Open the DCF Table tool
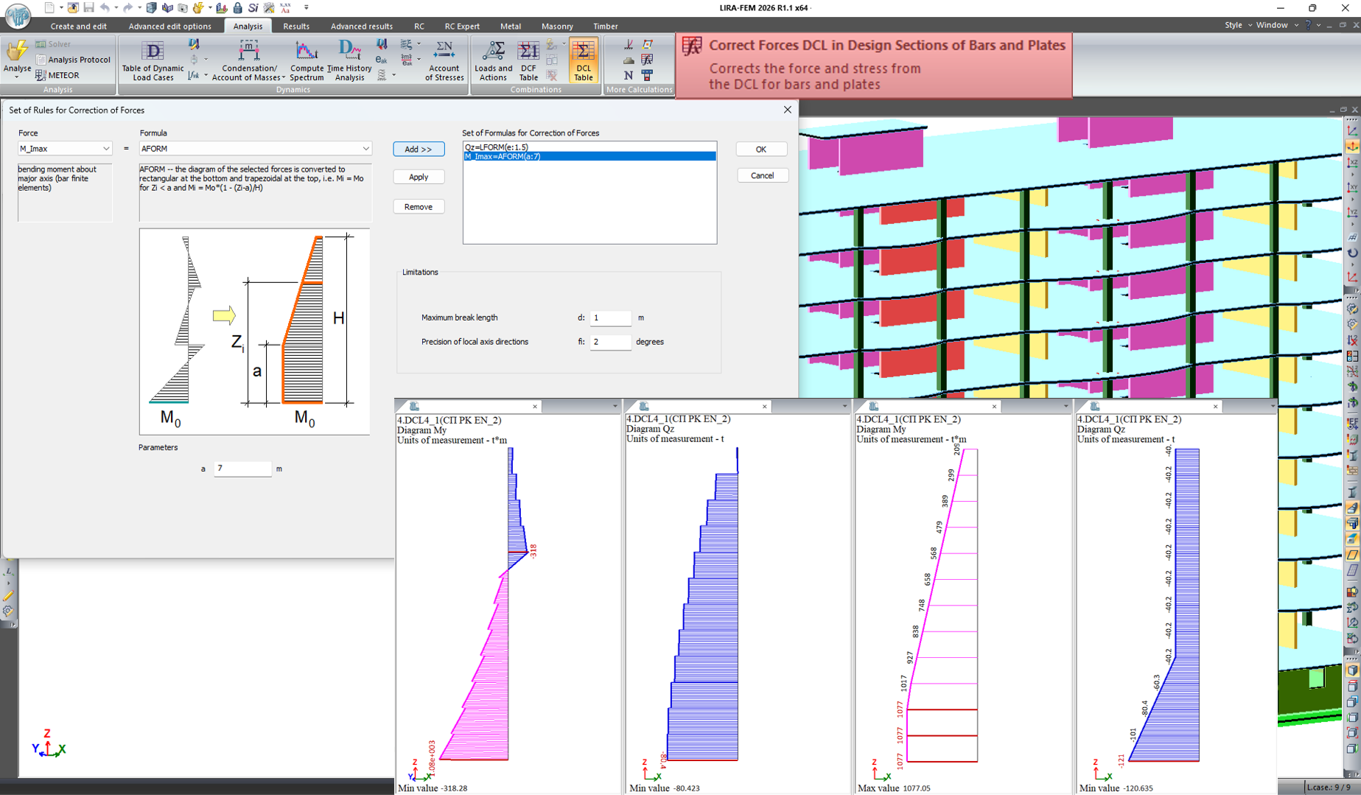The width and height of the screenshot is (1361, 795). (528, 60)
